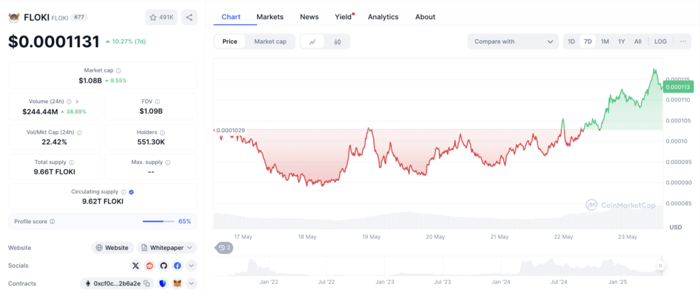Open the Analytics tab
Image resolution: width=700 pixels, height=295 pixels.
click(383, 17)
